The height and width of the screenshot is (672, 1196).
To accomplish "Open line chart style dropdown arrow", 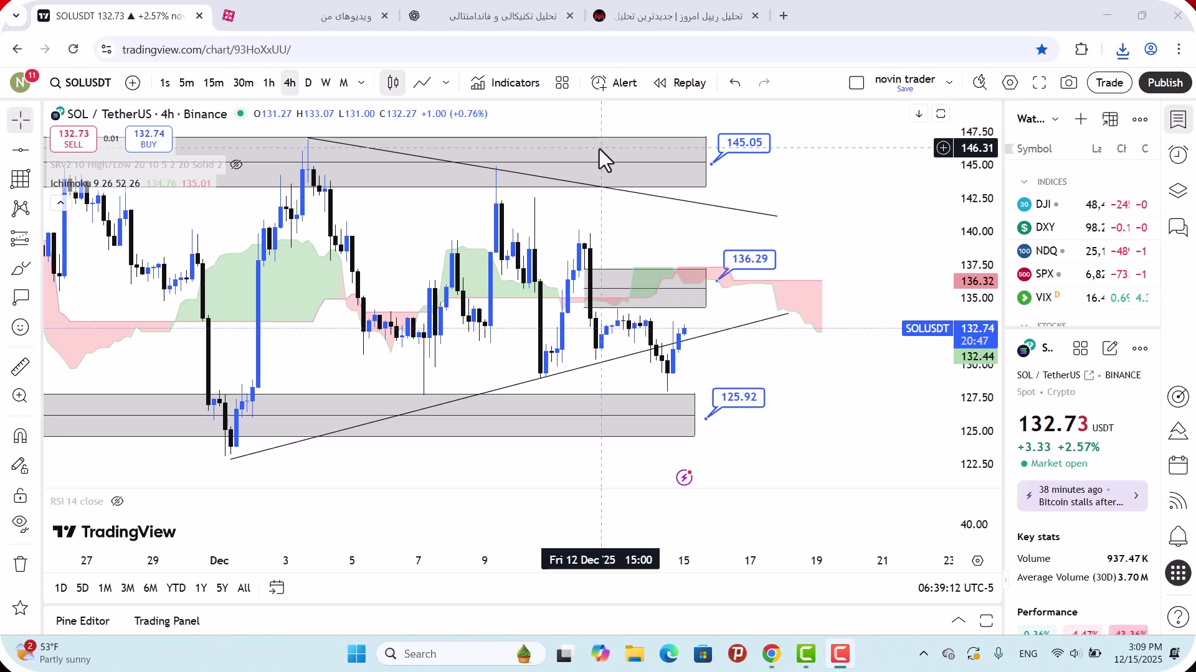I will coord(446,83).
